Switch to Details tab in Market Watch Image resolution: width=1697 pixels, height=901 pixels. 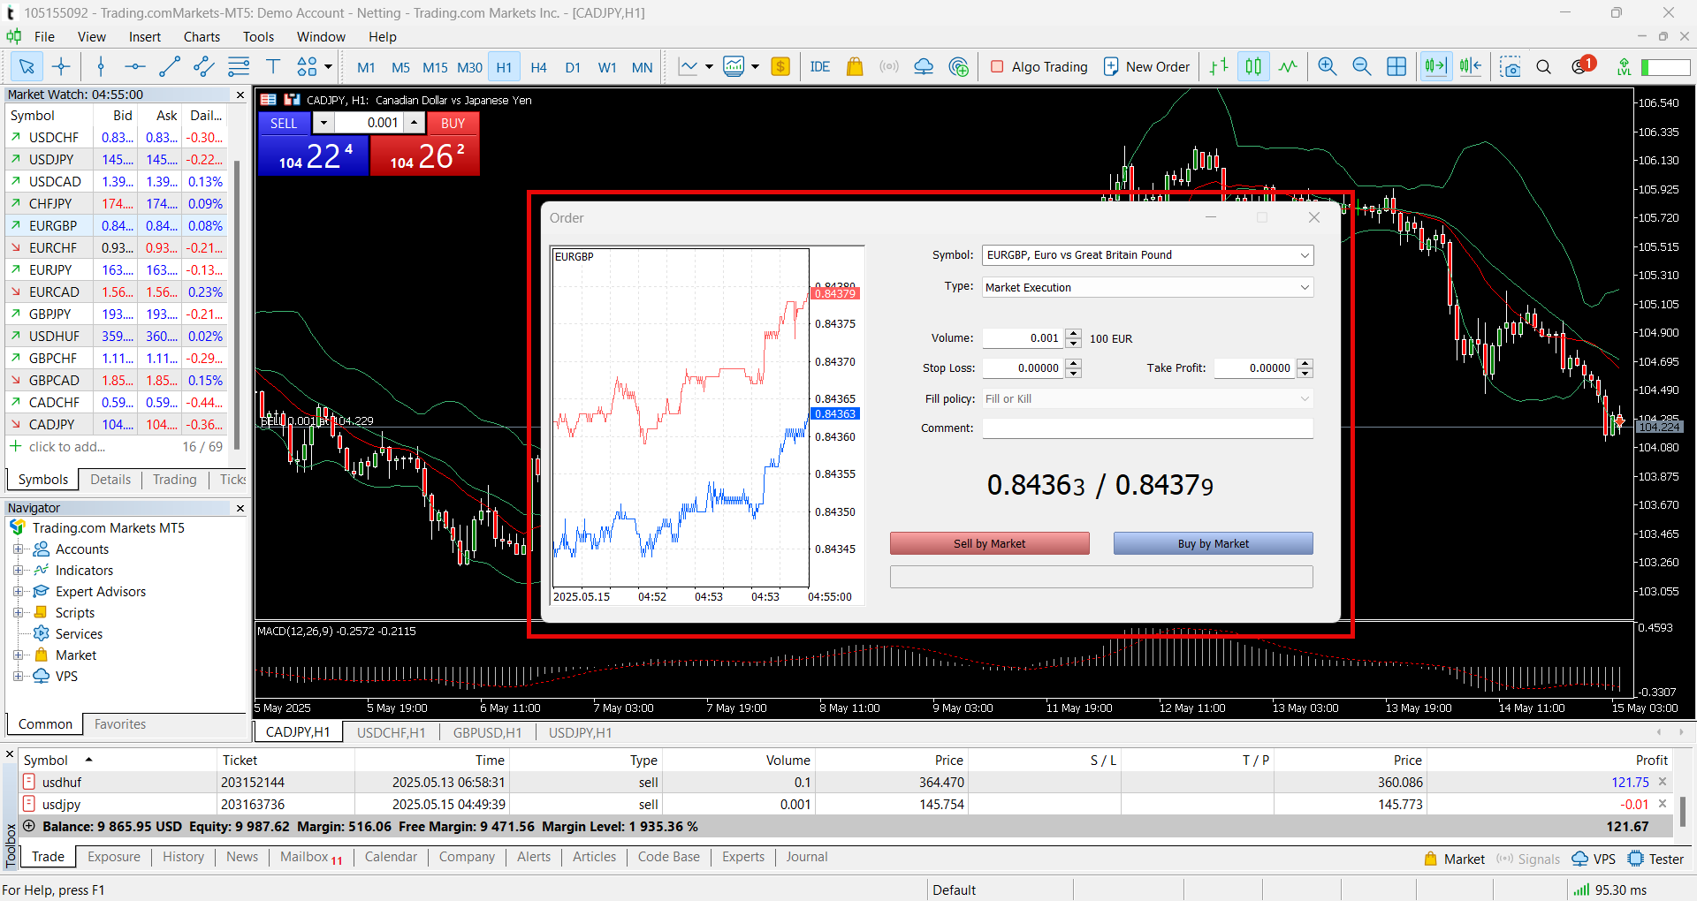pos(110,480)
